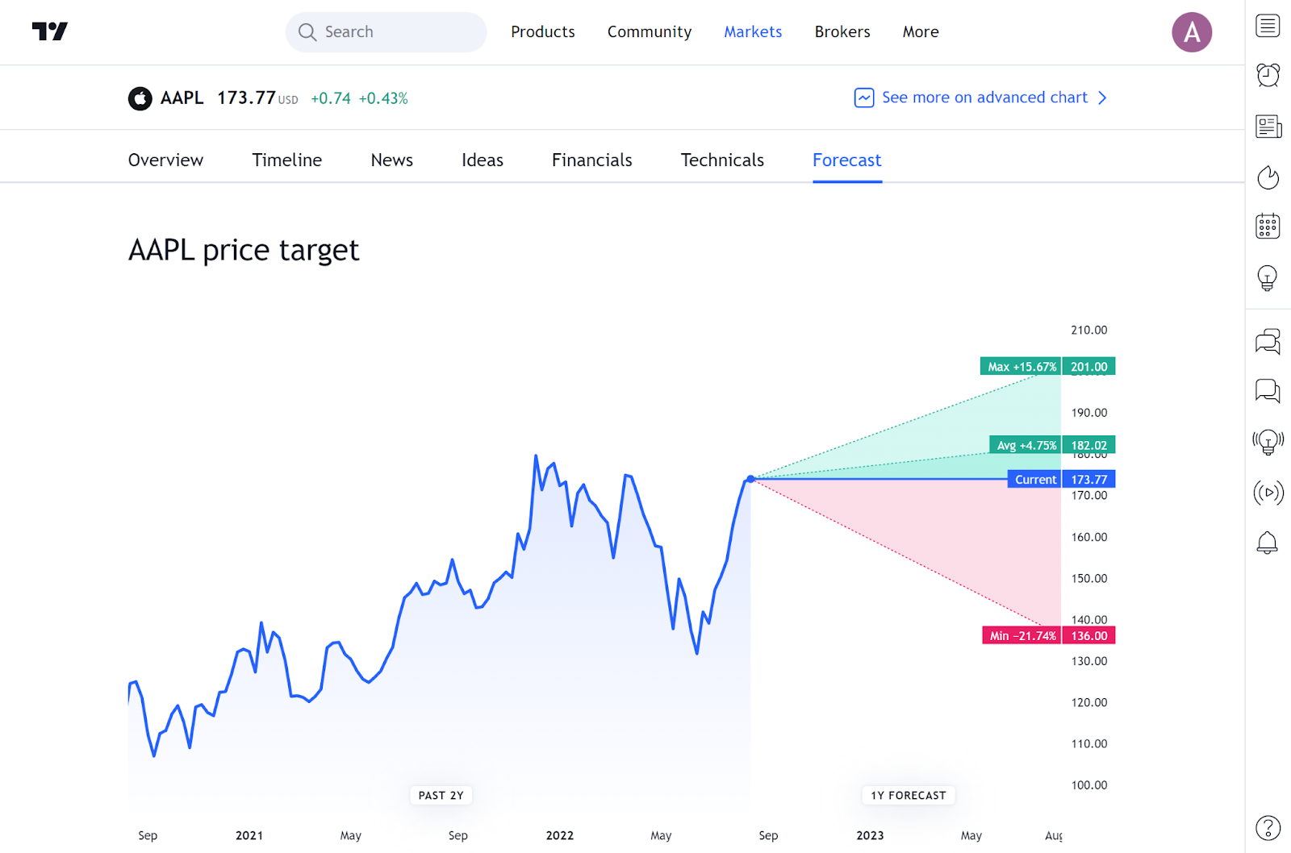The image size is (1291, 853).
Task: Open the Ideas Stream icon
Action: 1268,442
